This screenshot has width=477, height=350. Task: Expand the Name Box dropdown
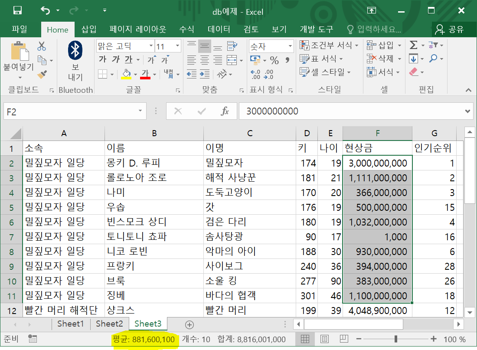point(140,111)
